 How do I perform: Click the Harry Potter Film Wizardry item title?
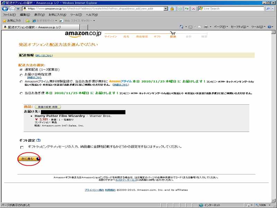[60, 116]
